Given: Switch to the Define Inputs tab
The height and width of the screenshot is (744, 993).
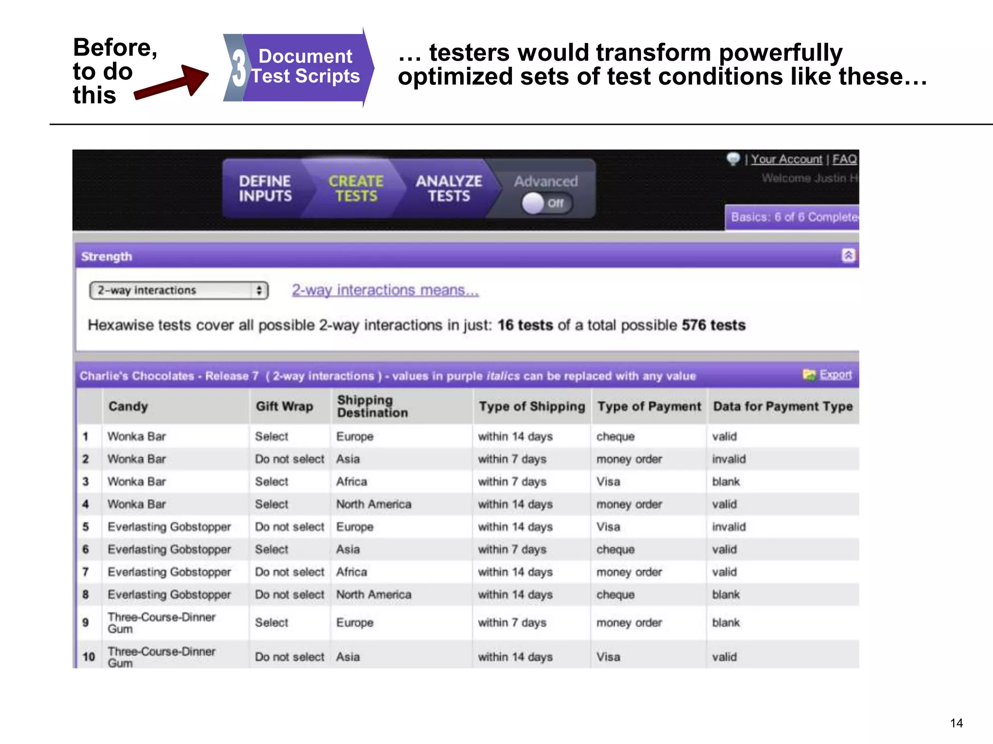Looking at the screenshot, I should pos(265,188).
